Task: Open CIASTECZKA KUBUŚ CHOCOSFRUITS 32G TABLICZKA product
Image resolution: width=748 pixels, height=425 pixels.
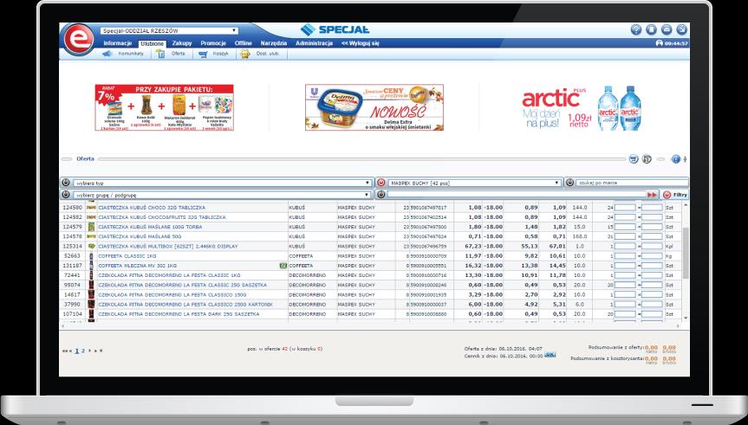Action: click(x=162, y=217)
